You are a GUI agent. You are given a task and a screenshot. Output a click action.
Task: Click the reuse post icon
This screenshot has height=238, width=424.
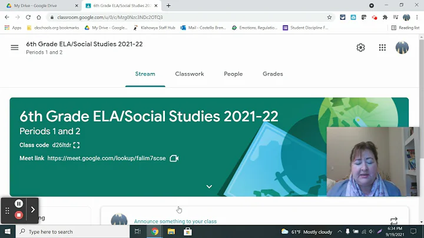coord(394,221)
